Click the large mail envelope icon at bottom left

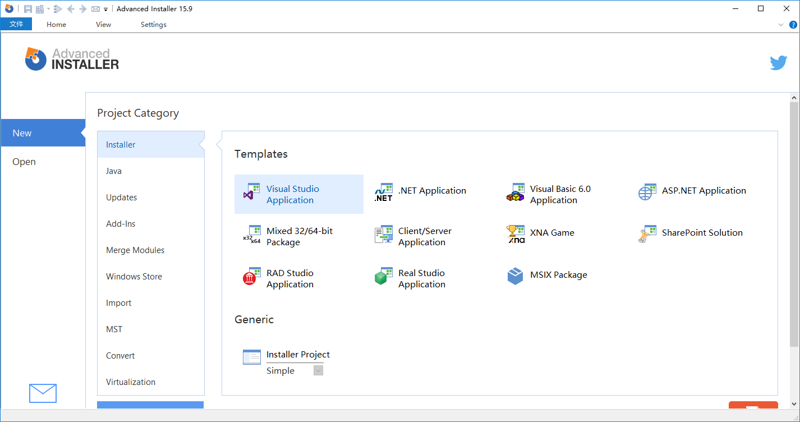[43, 393]
